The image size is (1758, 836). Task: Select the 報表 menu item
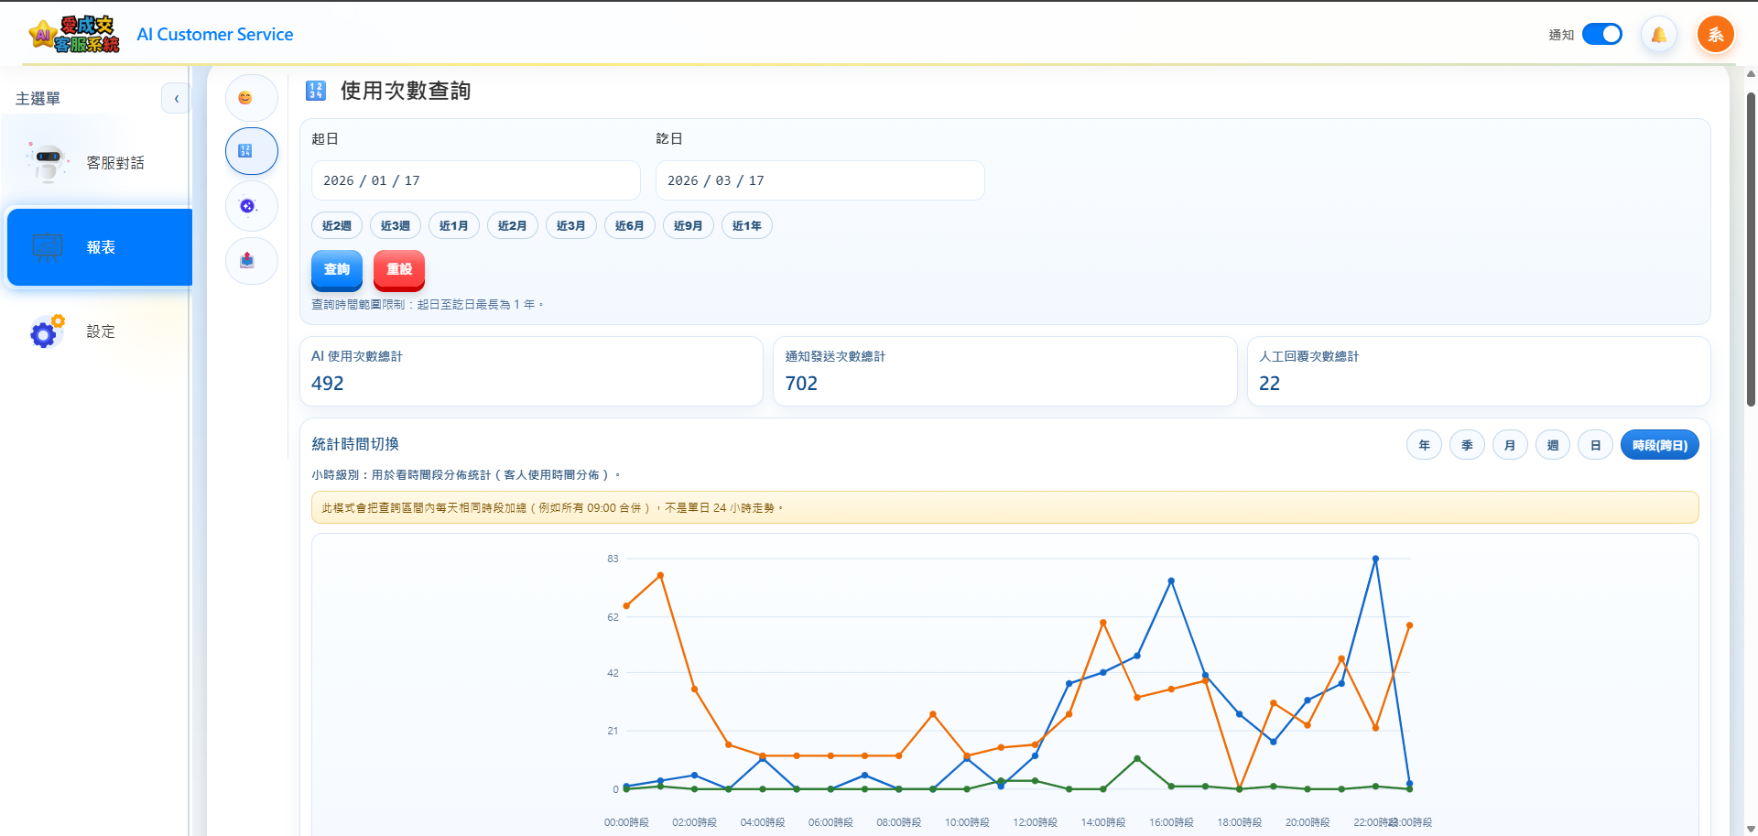[99, 247]
